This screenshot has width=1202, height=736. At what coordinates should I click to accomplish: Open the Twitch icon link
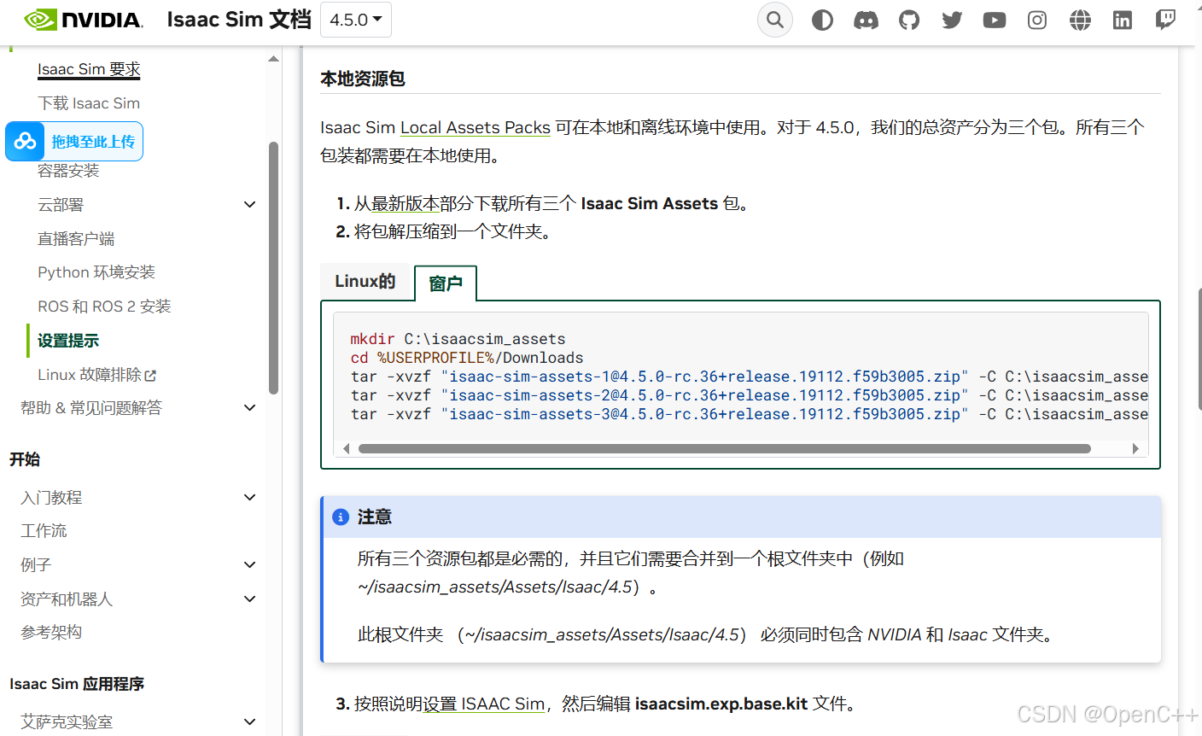click(x=1165, y=20)
